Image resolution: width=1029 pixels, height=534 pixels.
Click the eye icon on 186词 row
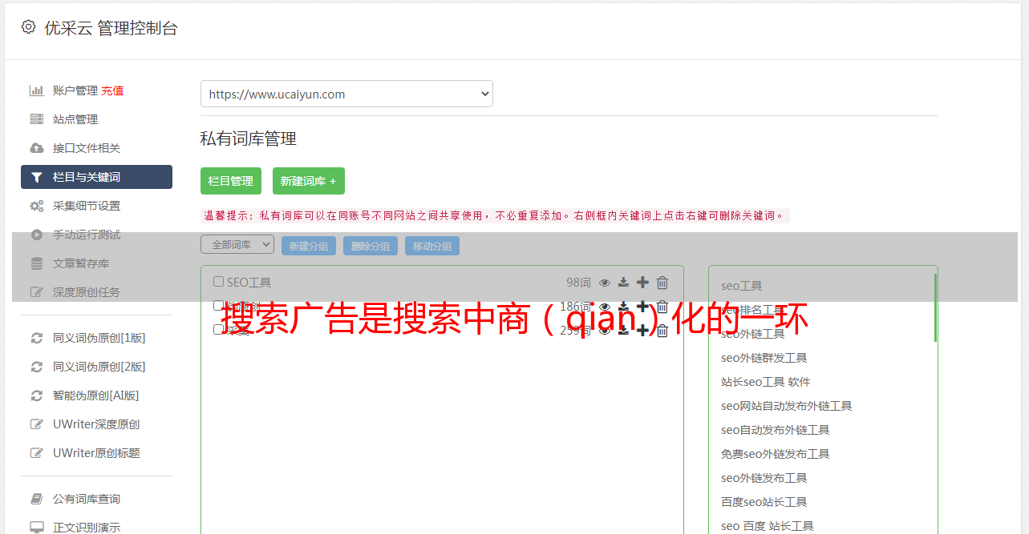click(x=605, y=307)
